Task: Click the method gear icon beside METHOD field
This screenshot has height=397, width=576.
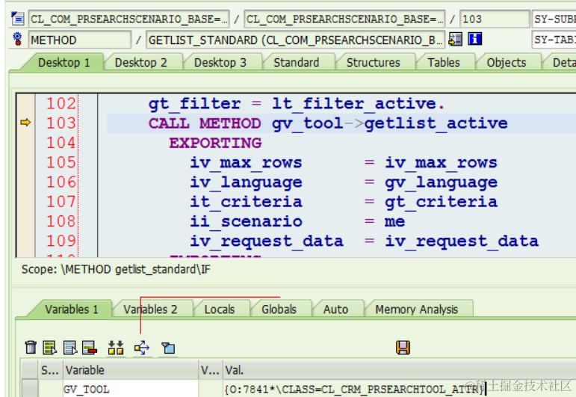Action: [17, 39]
